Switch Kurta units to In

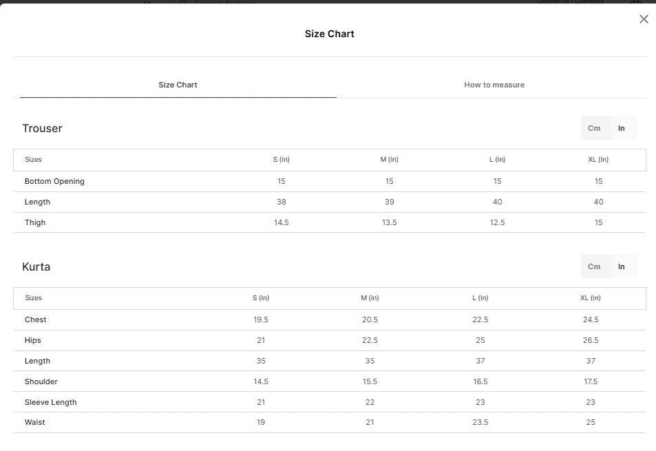pos(622,266)
